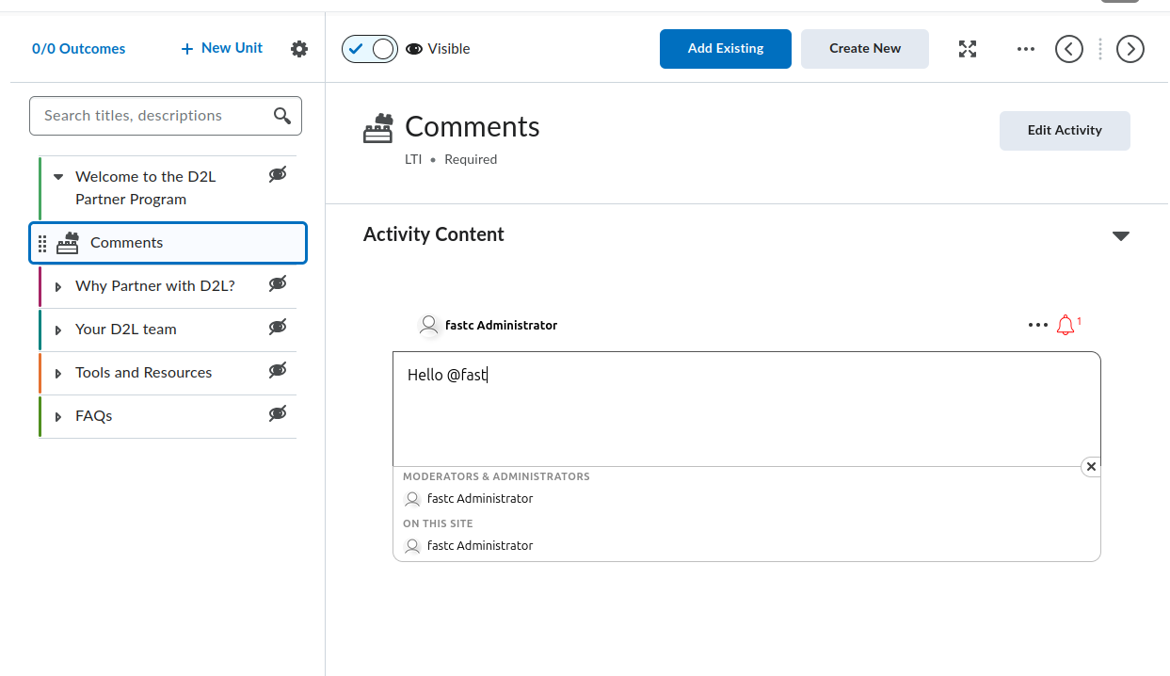Viewport: 1170px width, 676px height.
Task: Click Edit Activity button
Action: click(1065, 131)
